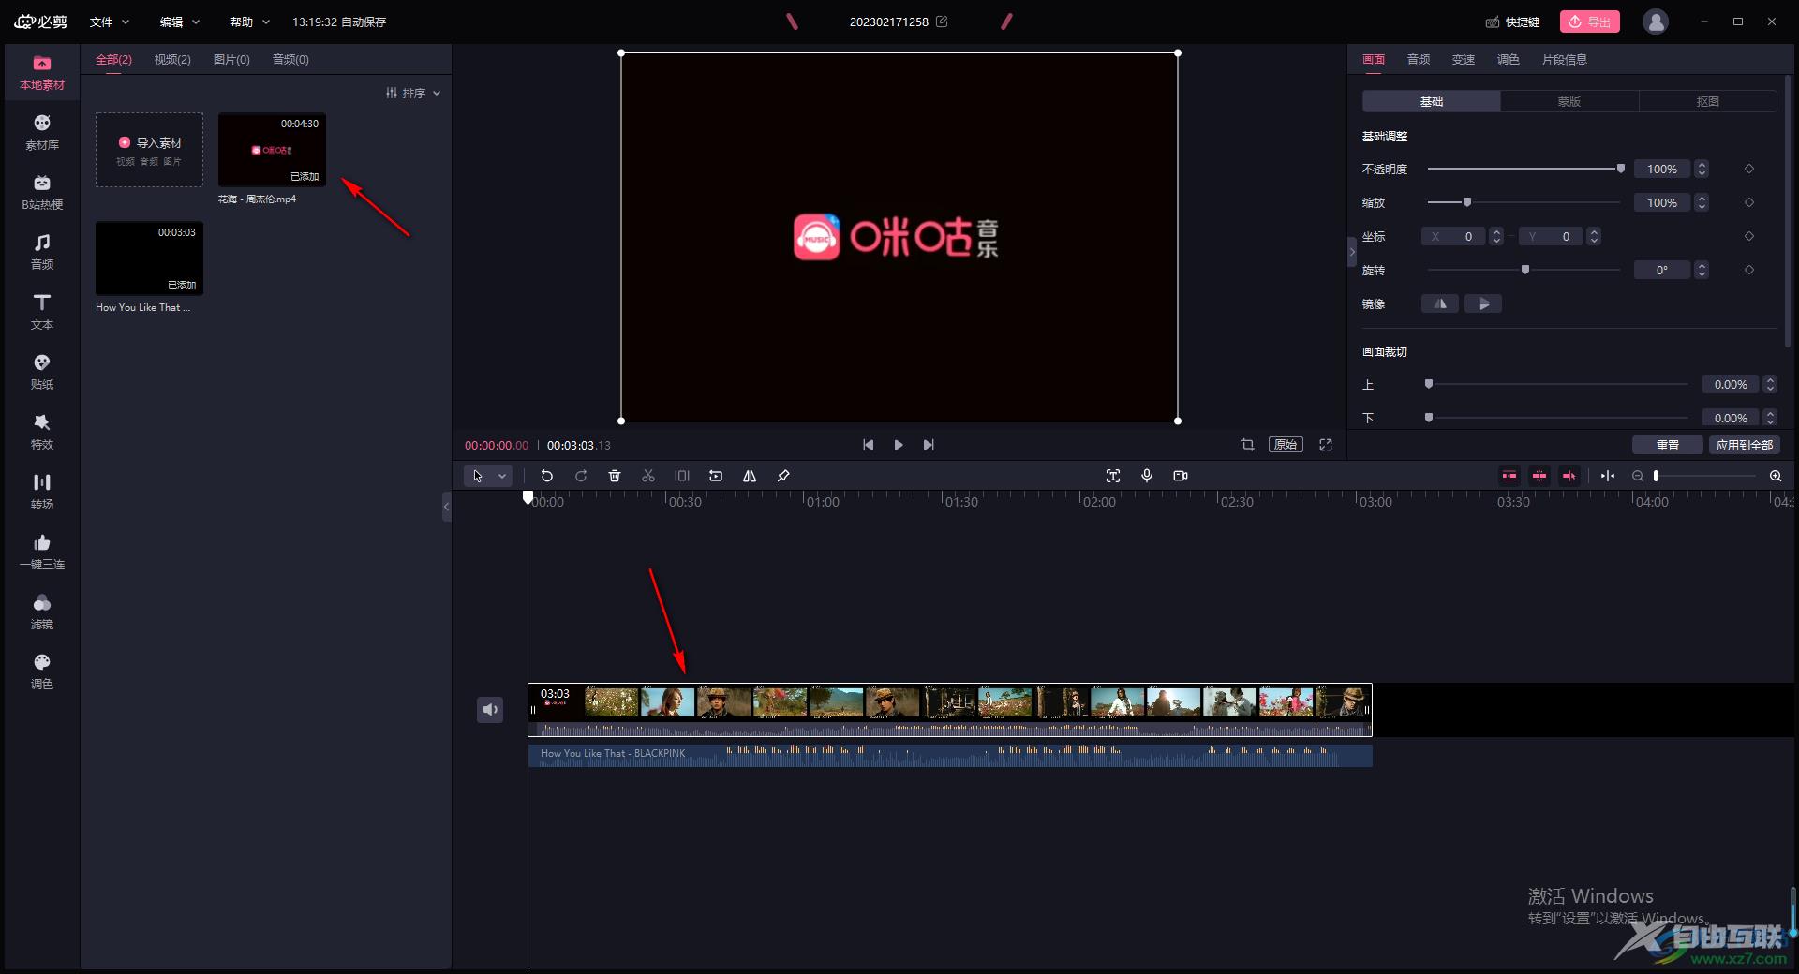The height and width of the screenshot is (974, 1799).
Task: Open the 帮助 help menu
Action: [250, 22]
